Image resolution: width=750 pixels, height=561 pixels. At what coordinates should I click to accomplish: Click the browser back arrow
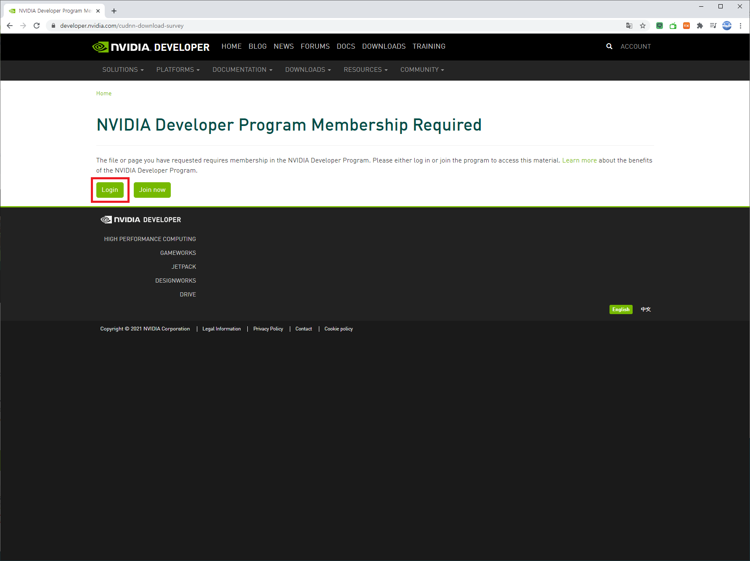tap(10, 26)
